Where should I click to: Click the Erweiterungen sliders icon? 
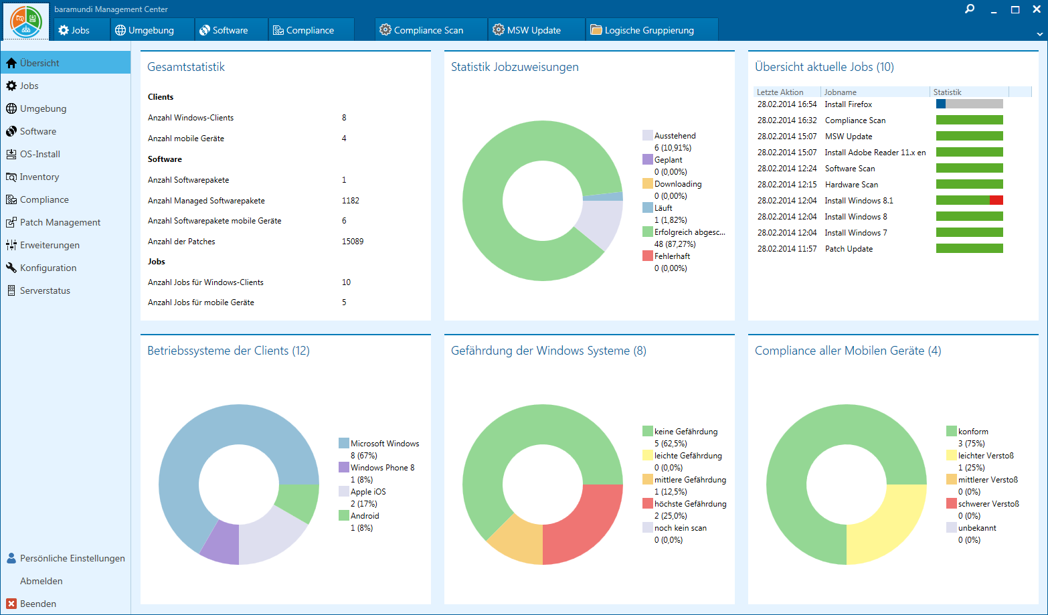pos(11,245)
